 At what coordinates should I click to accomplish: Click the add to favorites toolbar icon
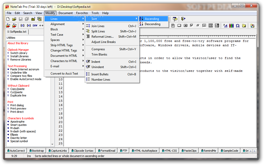(x=39, y=19)
